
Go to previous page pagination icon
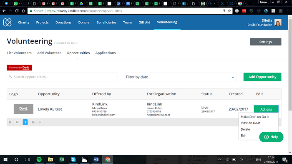(17, 122)
